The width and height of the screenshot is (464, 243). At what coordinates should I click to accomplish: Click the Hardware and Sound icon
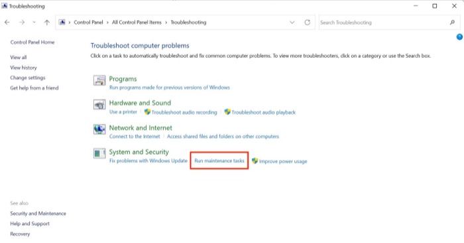[x=99, y=104]
